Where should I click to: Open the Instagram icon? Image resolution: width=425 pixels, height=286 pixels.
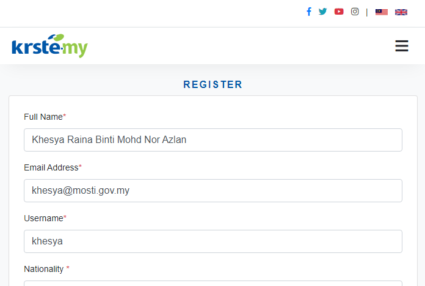(355, 12)
